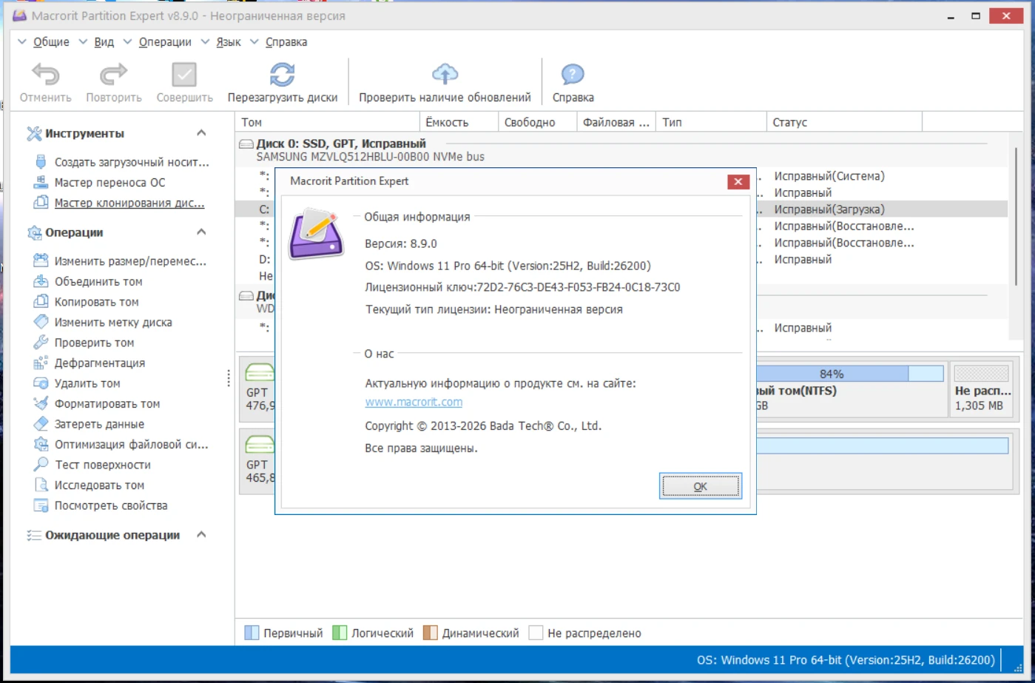The height and width of the screenshot is (683, 1035).
Task: Choose Затереть данные eraser item
Action: coord(99,425)
